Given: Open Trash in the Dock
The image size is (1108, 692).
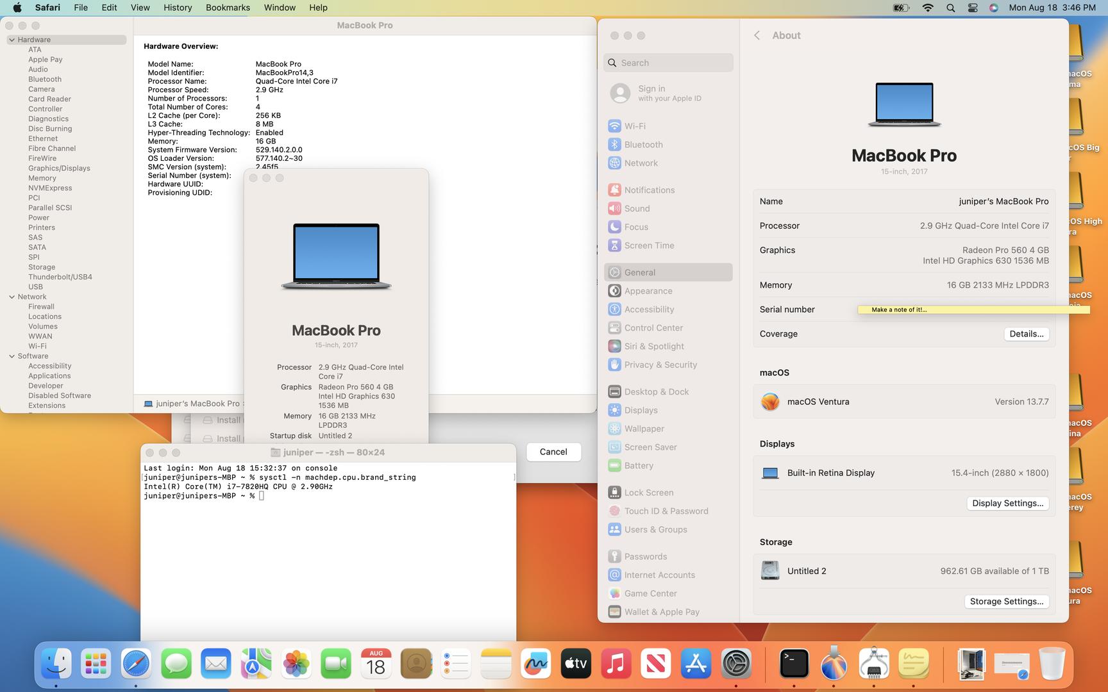Looking at the screenshot, I should tap(1052, 664).
